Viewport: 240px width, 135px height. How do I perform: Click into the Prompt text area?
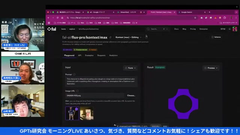(x=101, y=82)
